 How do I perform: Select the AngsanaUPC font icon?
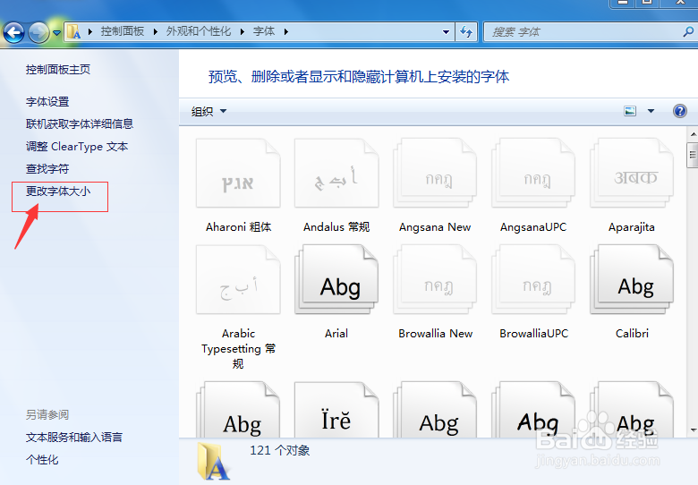point(533,173)
